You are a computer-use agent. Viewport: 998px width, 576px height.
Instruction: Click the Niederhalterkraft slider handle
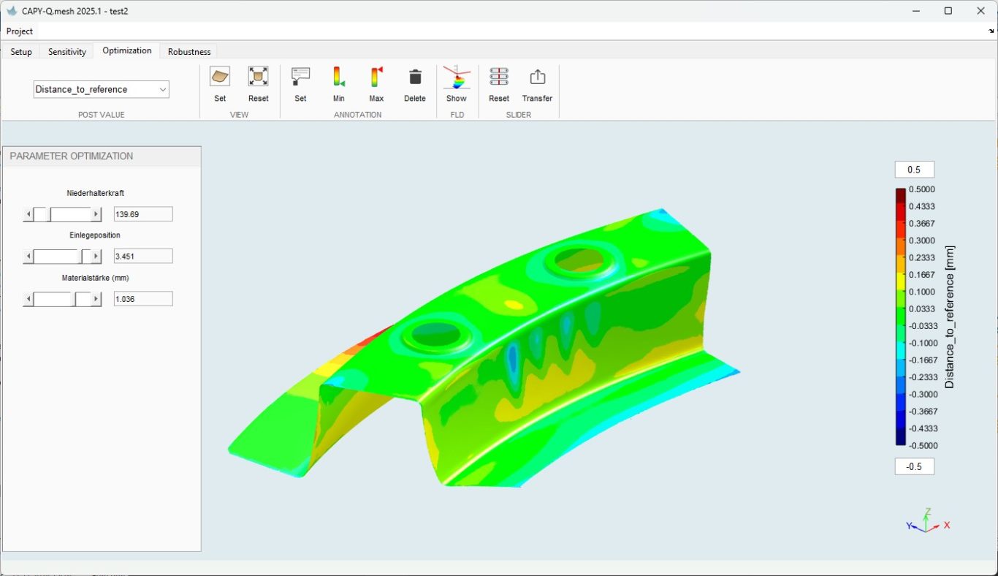click(42, 214)
